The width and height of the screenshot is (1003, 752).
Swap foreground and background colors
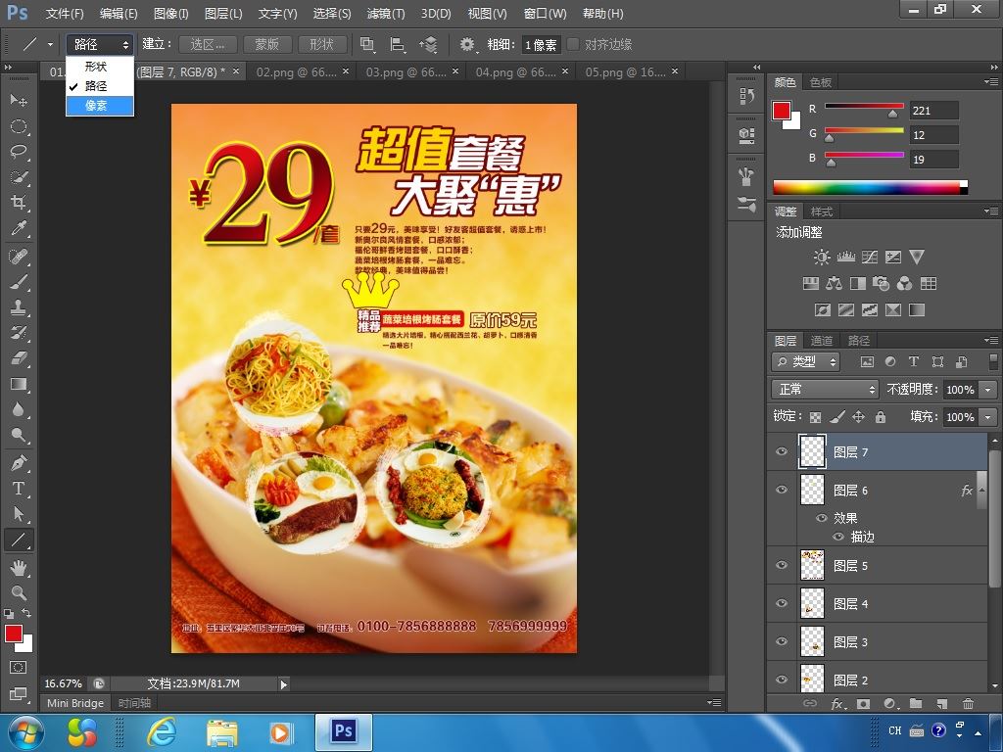tap(26, 613)
